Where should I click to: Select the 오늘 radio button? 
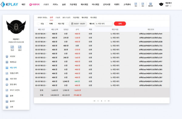point(38,24)
